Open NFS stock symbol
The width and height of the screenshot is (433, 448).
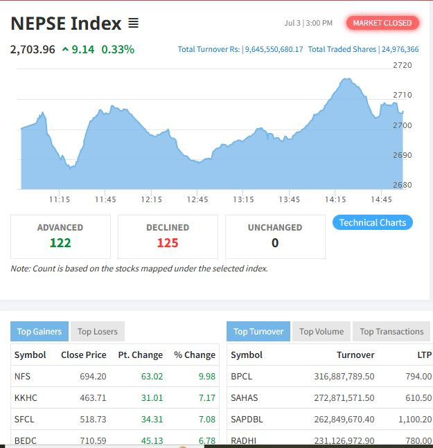click(x=22, y=377)
